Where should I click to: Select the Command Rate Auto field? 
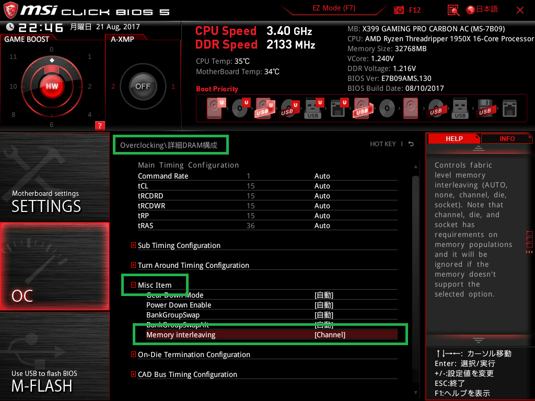(x=322, y=176)
